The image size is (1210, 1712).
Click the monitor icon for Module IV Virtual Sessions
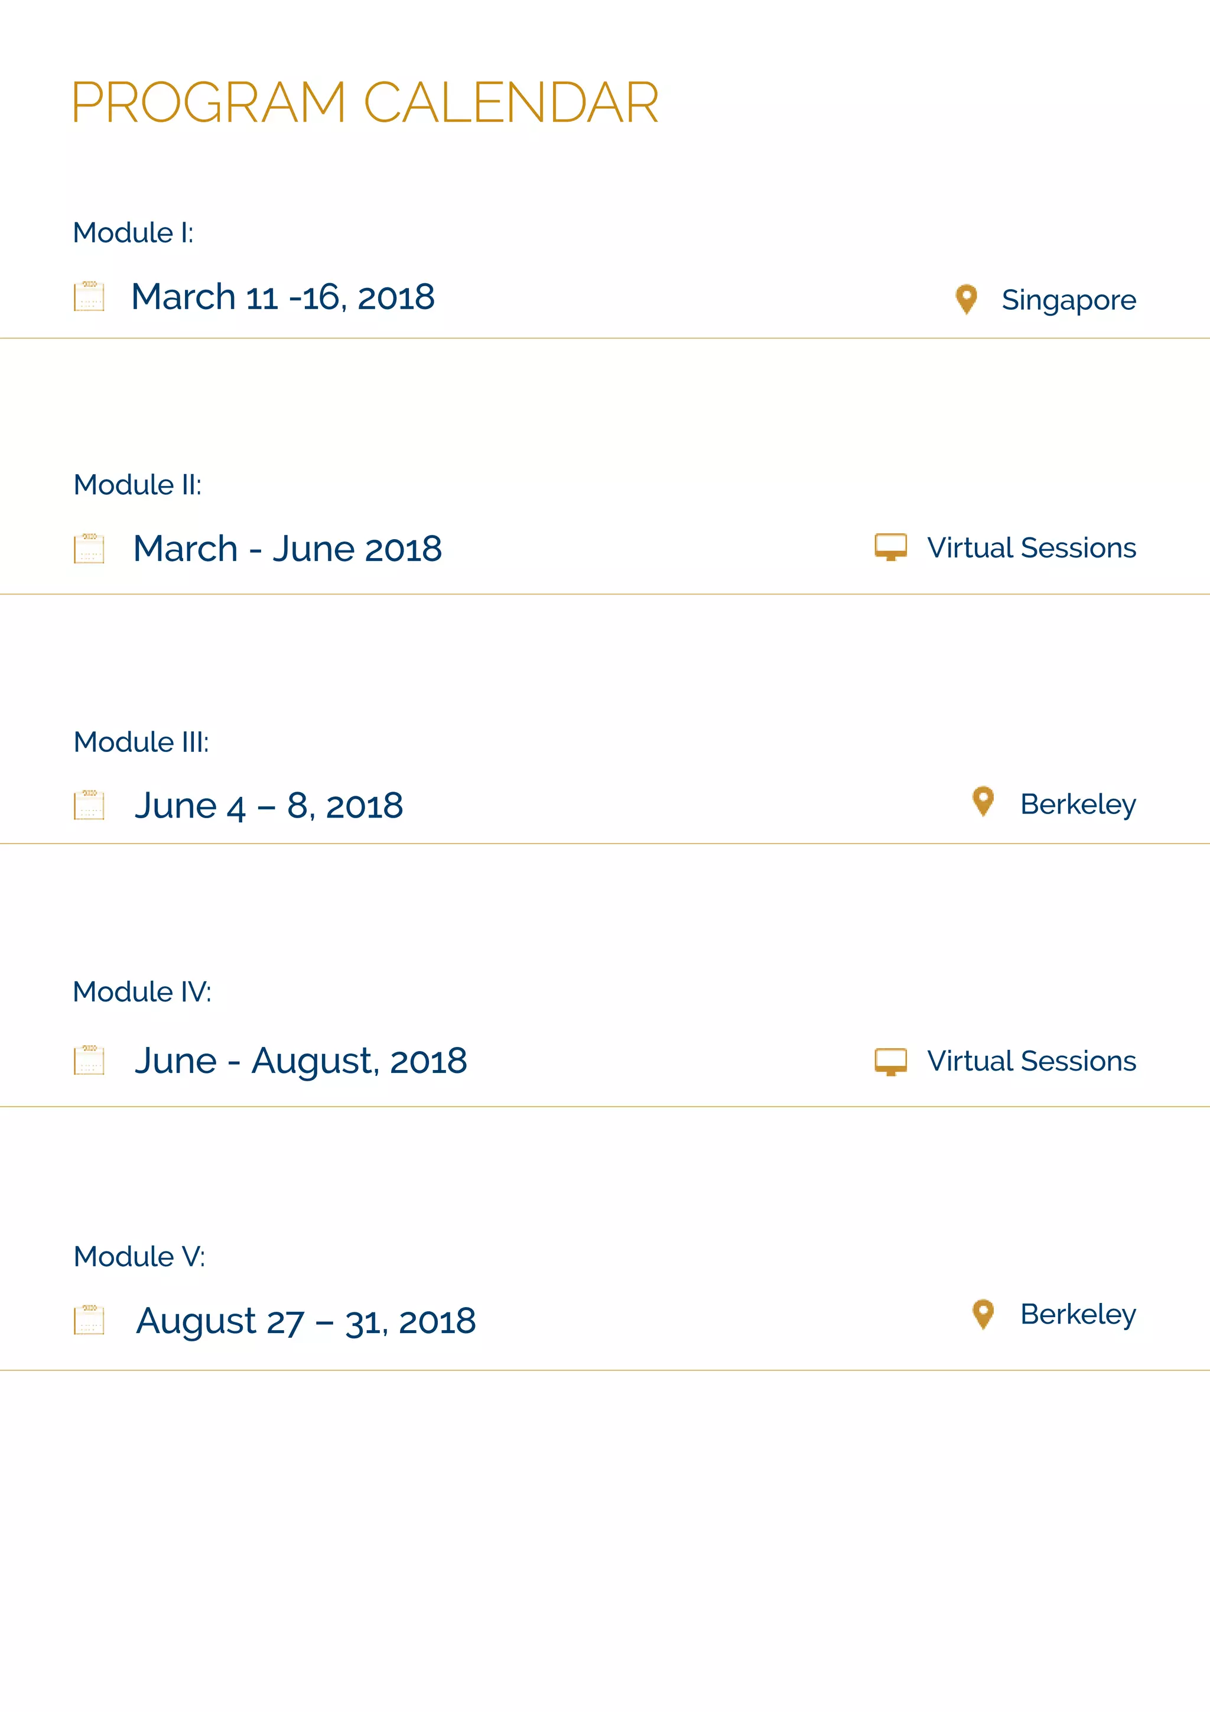click(890, 1061)
